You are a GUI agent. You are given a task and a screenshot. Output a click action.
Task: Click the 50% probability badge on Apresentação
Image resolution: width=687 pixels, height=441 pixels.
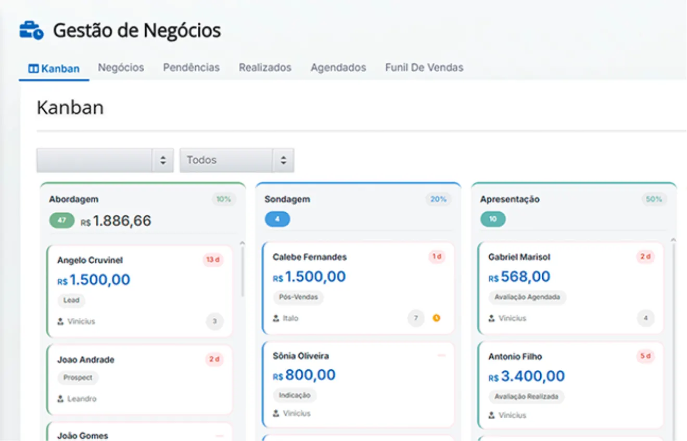(654, 199)
